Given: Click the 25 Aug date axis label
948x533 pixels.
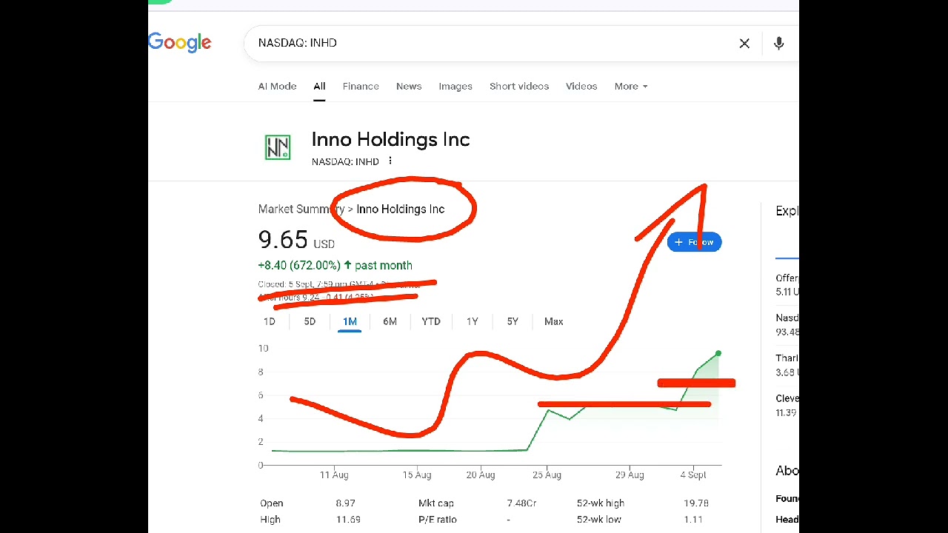Looking at the screenshot, I should pyautogui.click(x=547, y=475).
